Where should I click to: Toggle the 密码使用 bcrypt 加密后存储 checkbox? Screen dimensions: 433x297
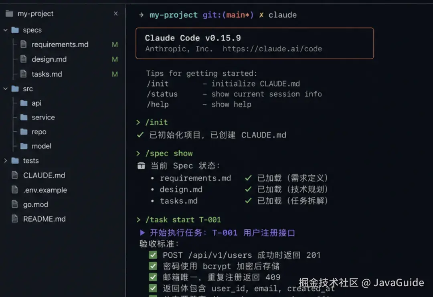point(153,266)
